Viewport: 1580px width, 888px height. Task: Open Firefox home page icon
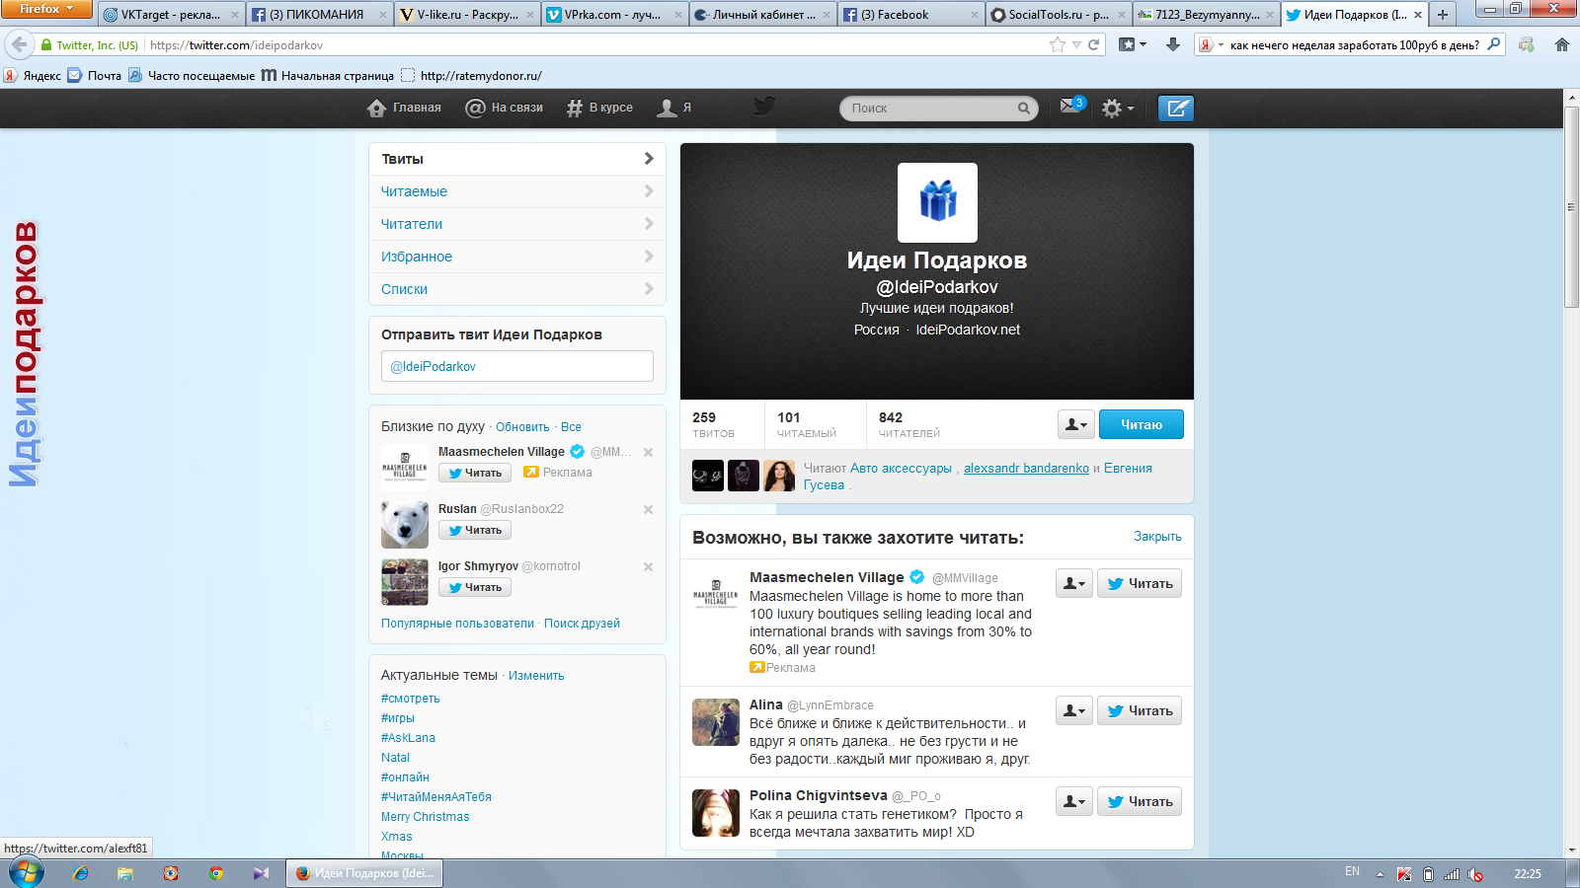(1562, 44)
